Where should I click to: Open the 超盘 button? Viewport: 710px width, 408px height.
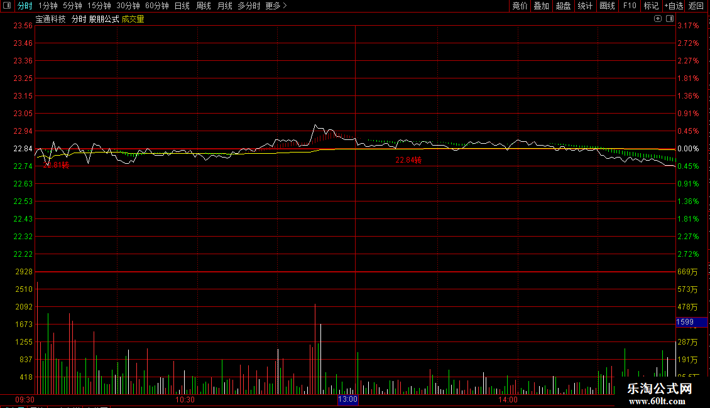(563, 6)
